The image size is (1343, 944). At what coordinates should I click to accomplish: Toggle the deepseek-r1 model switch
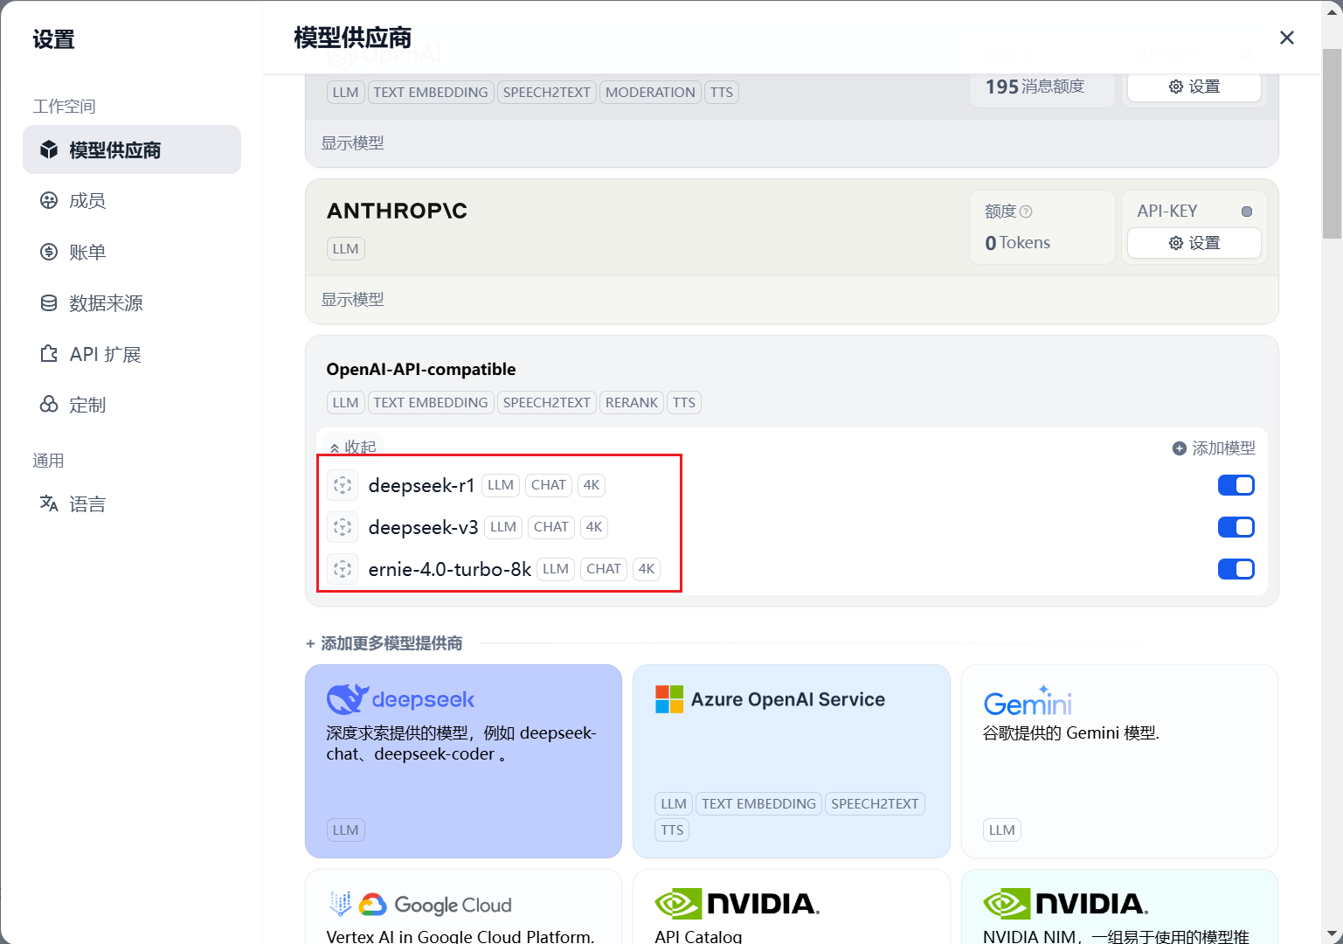point(1236,485)
